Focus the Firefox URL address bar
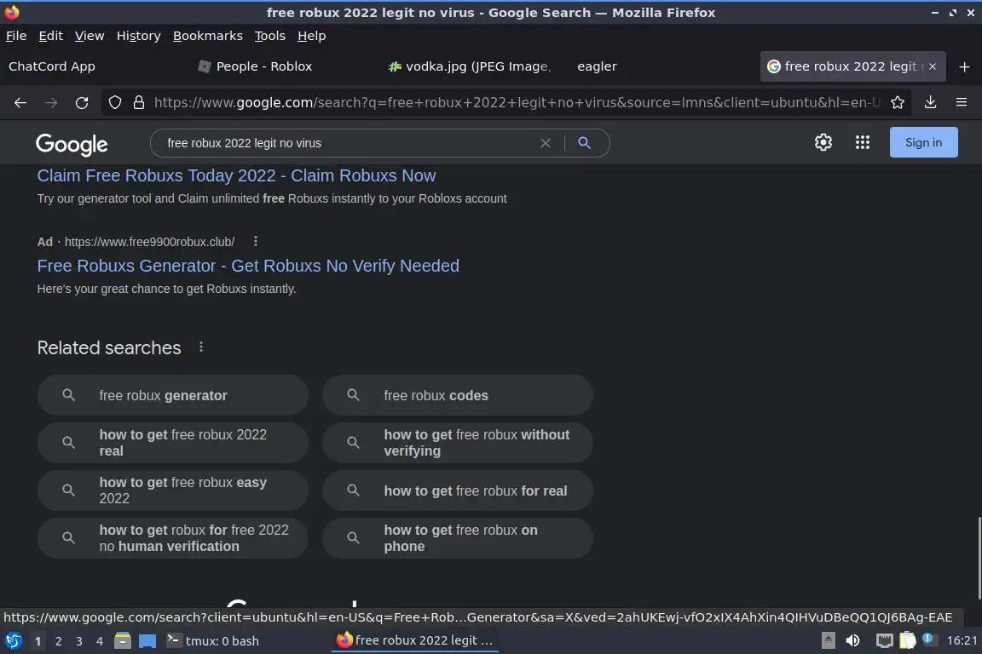982x654 pixels. [x=517, y=103]
